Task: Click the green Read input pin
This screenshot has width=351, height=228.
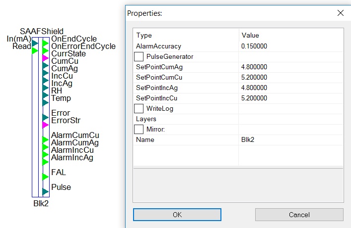Action: (x=35, y=51)
